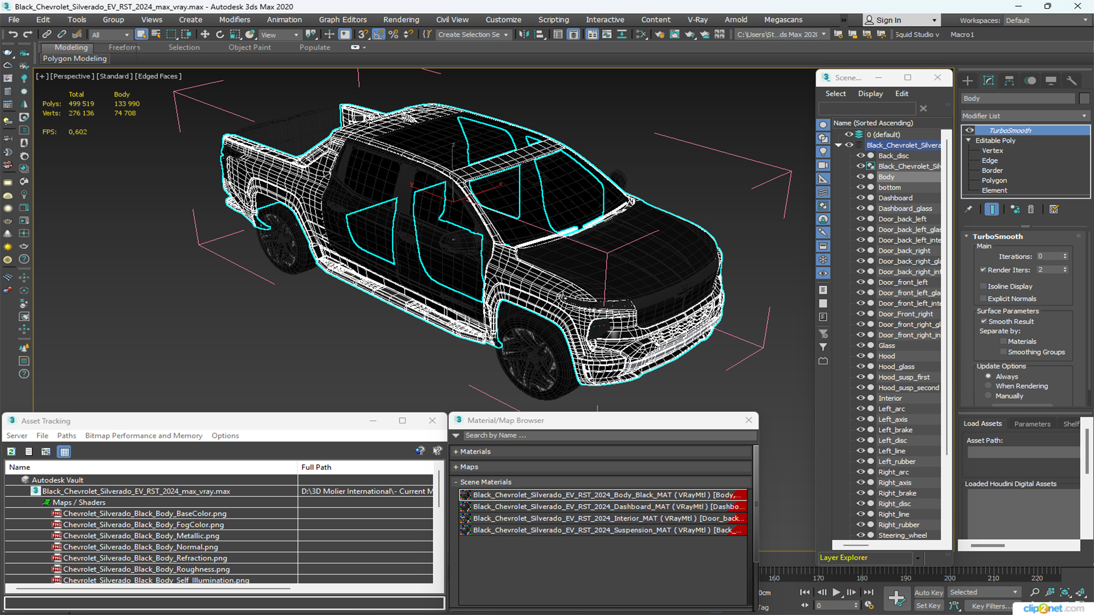Toggle the 3D Snaps icon
Image resolution: width=1094 pixels, height=615 pixels.
(x=363, y=34)
